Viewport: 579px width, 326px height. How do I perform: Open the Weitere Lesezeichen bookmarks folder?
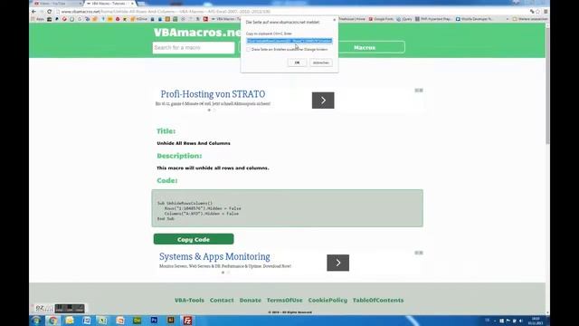(x=529, y=19)
